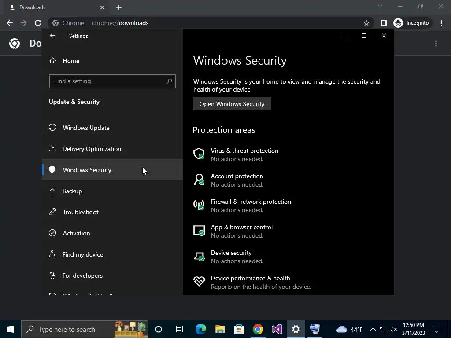Open Visual Studio from taskbar
451x338 pixels.
click(277, 329)
